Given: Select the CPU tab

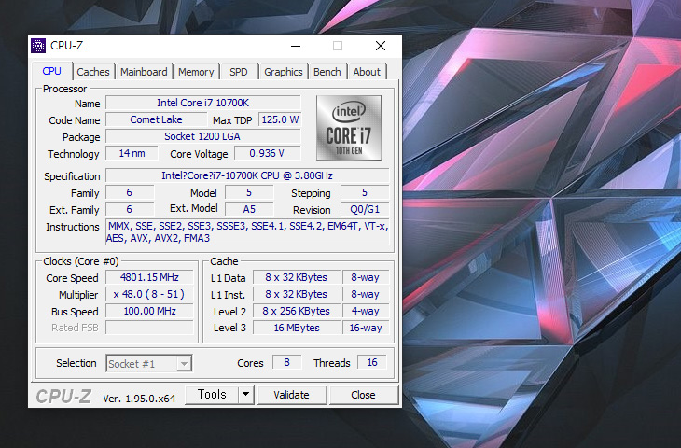Looking at the screenshot, I should (x=51, y=71).
